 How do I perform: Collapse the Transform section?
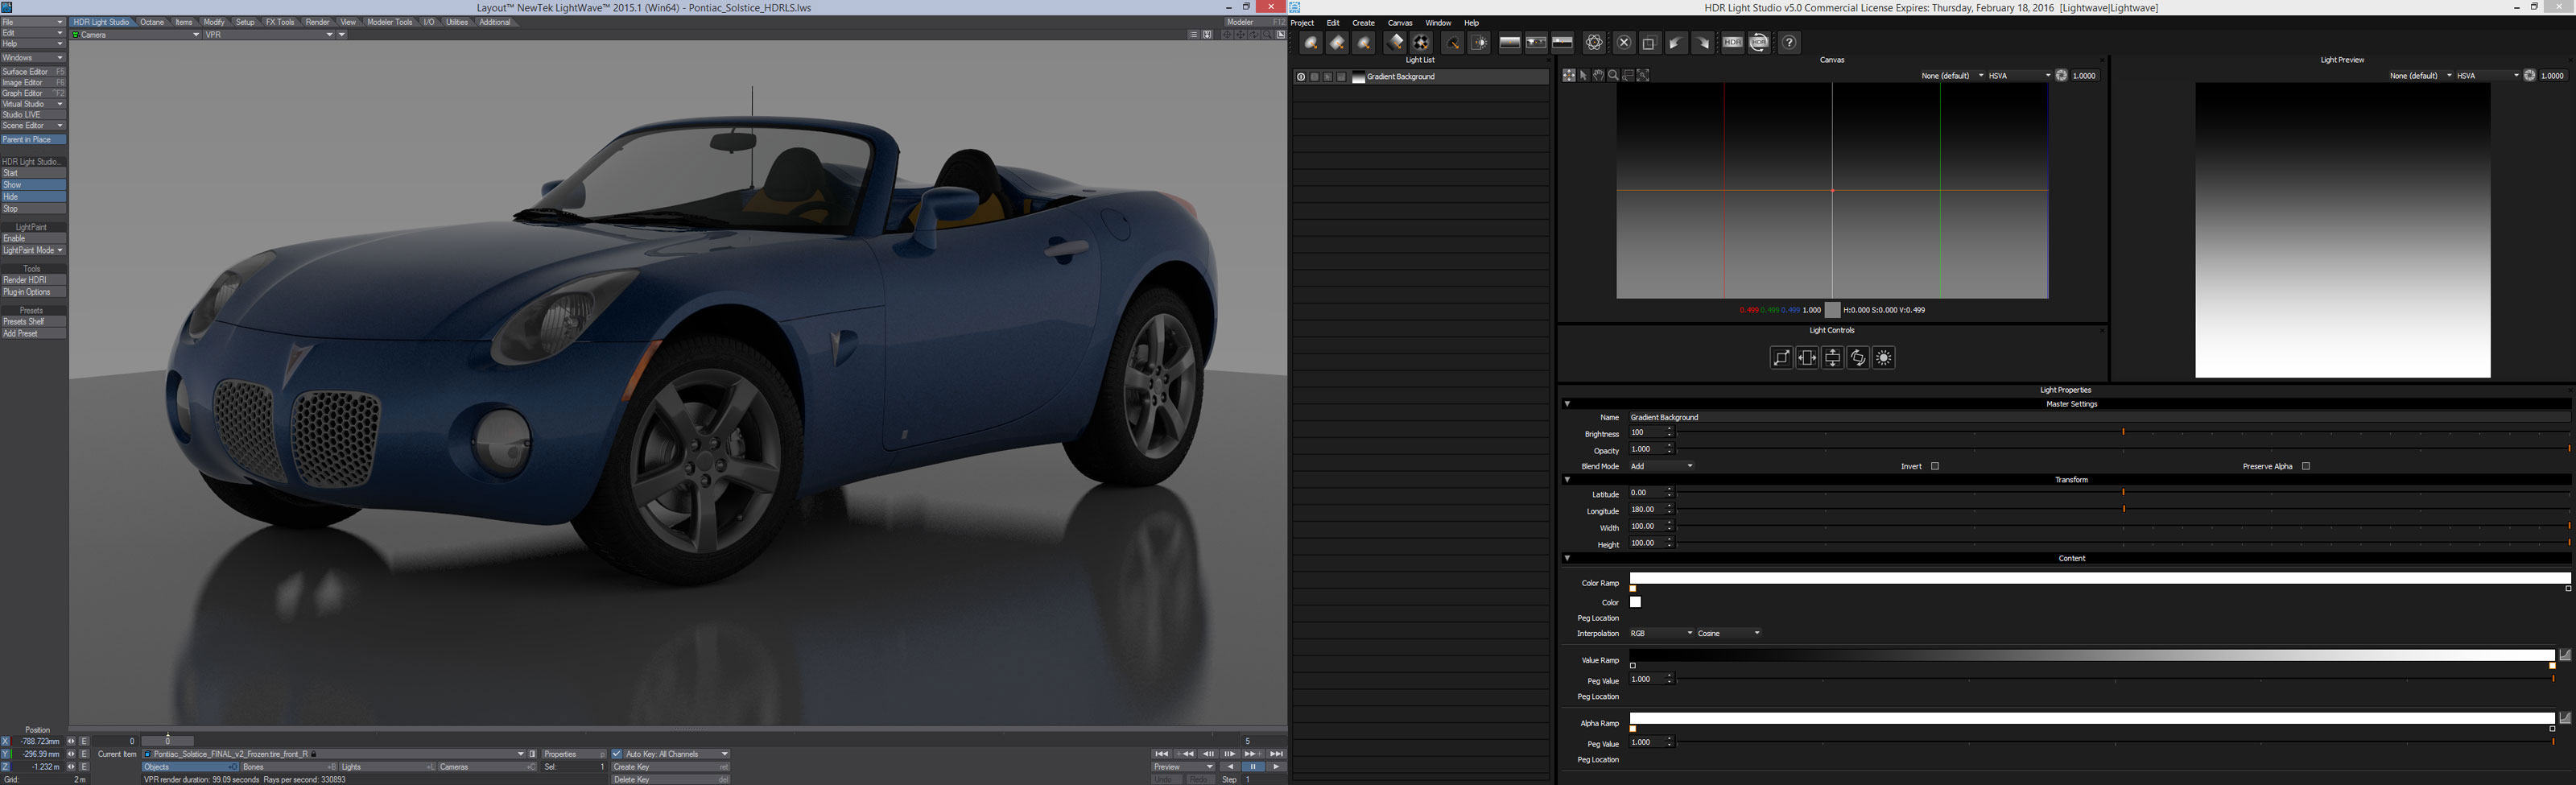(1567, 480)
